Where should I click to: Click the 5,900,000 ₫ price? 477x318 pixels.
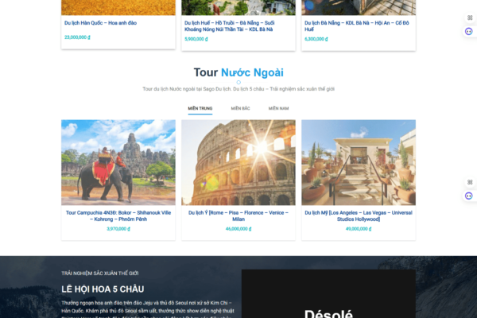[x=196, y=39]
